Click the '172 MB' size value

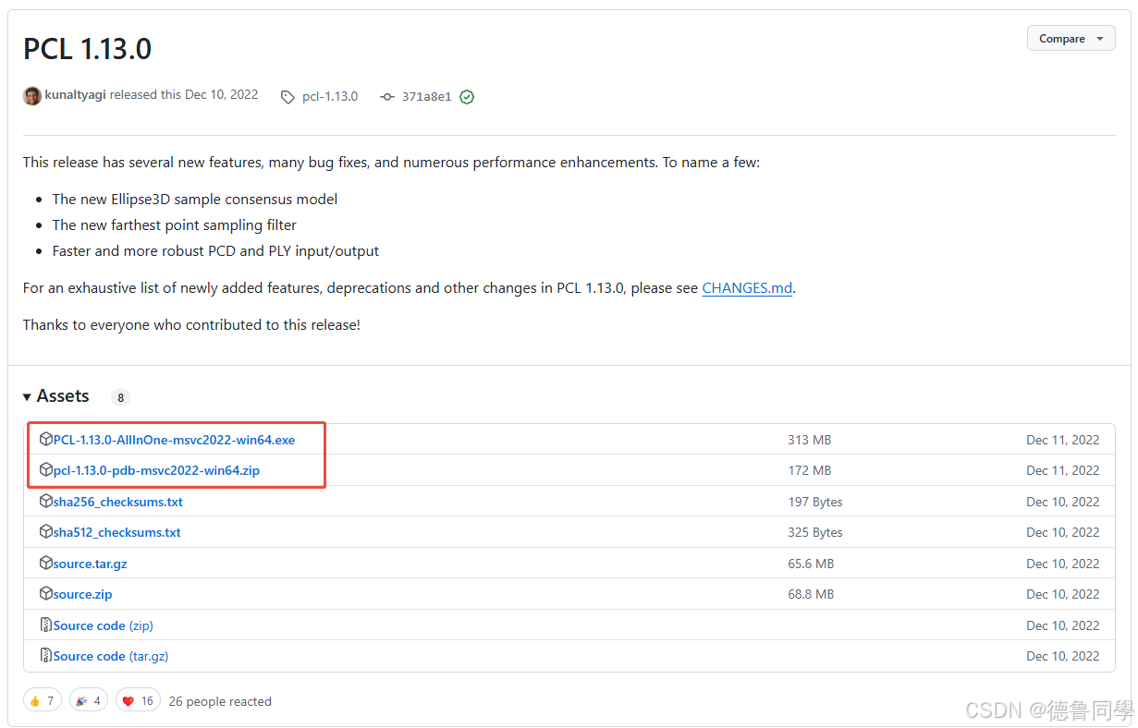[810, 470]
